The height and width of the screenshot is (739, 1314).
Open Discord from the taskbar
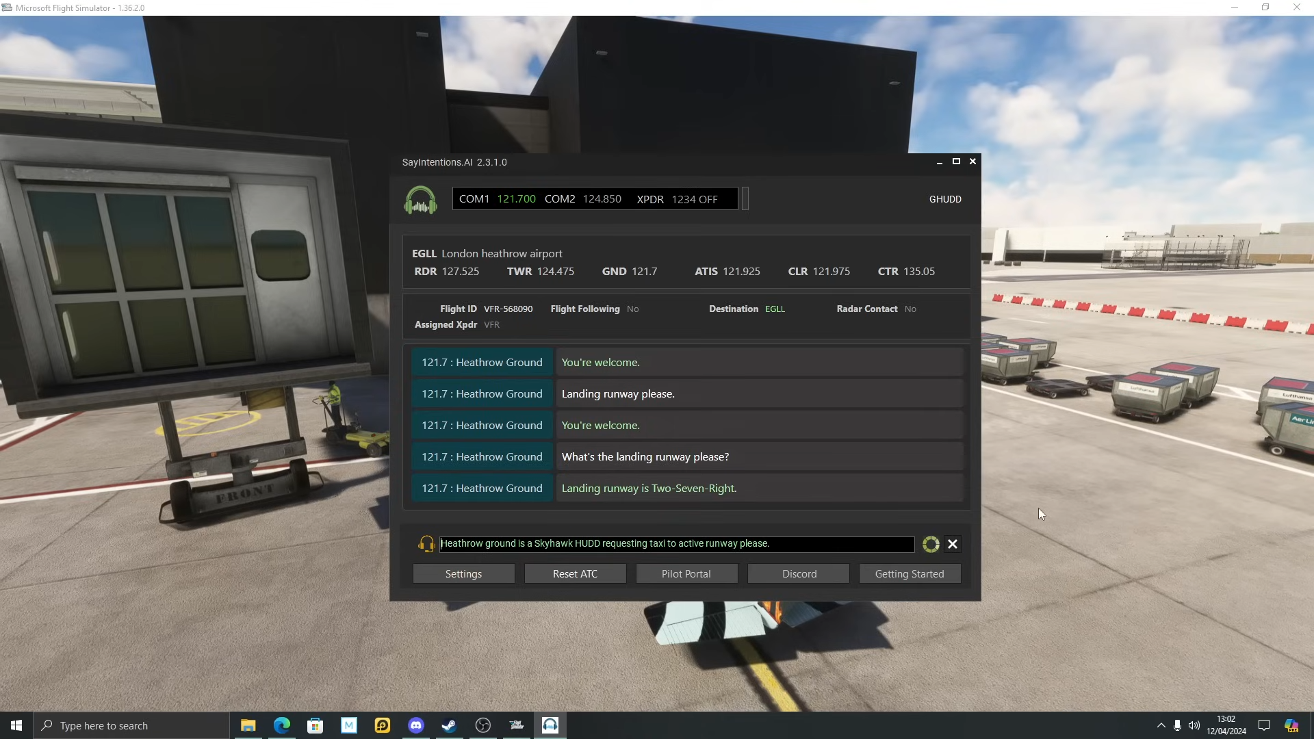pyautogui.click(x=416, y=725)
